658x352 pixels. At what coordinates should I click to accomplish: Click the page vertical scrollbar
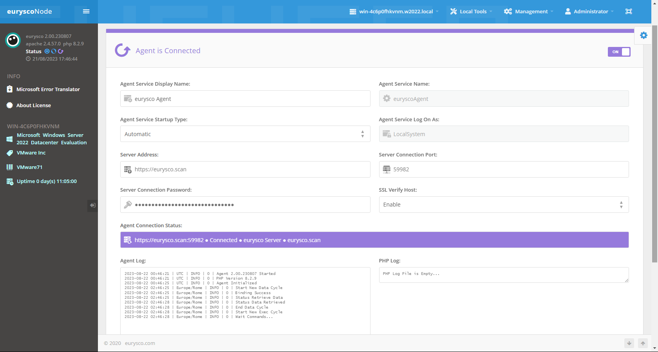coord(654,145)
